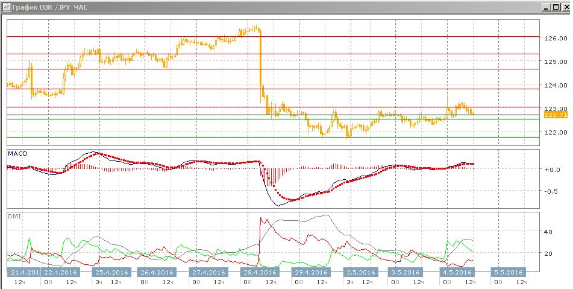The image size is (573, 289).
Task: Click the MACD indicator label
Action: (17, 154)
